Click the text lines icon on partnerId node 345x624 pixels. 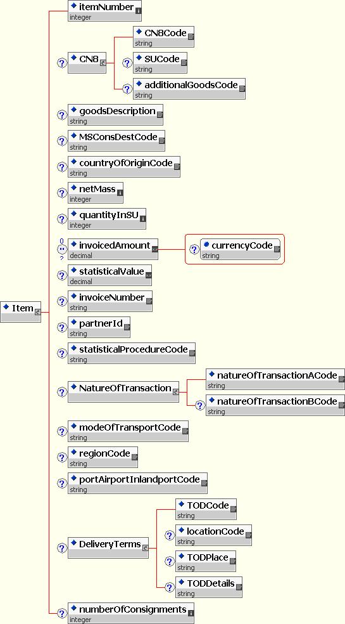(127, 327)
